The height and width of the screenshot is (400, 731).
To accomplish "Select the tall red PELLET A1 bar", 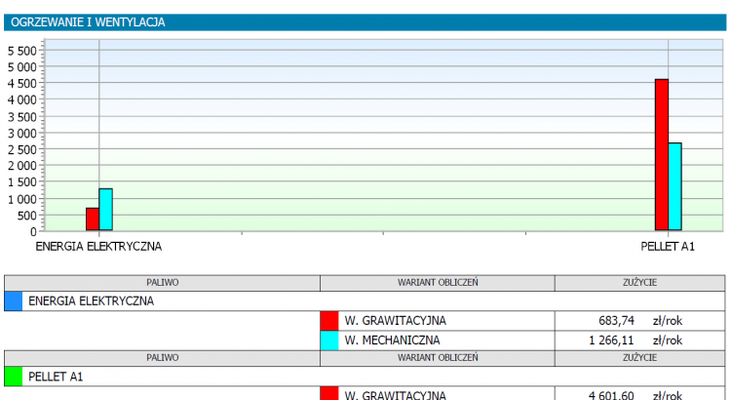I will click(x=662, y=155).
